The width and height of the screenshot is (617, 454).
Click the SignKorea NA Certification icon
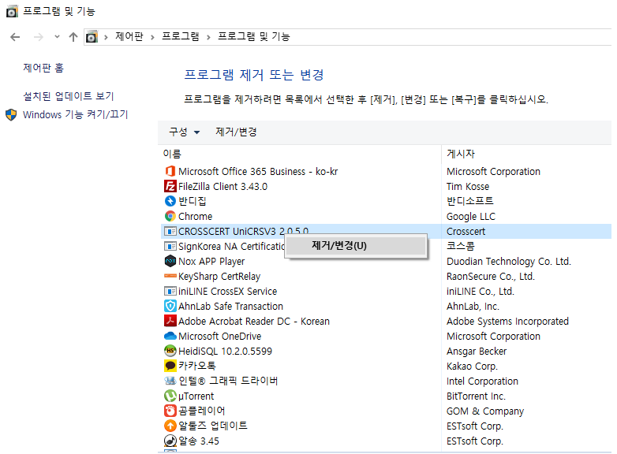click(170, 246)
